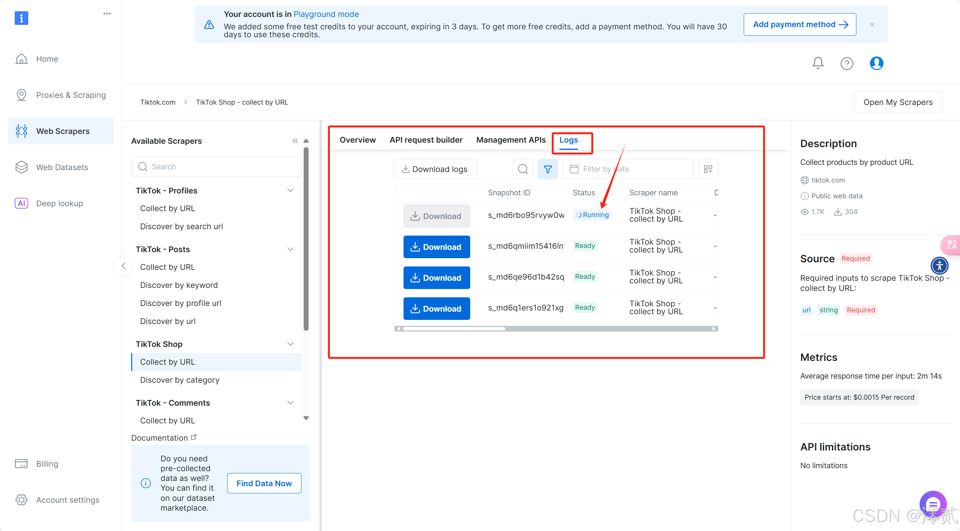Click the notifications bell icon
Image resolution: width=960 pixels, height=531 pixels.
tap(818, 63)
